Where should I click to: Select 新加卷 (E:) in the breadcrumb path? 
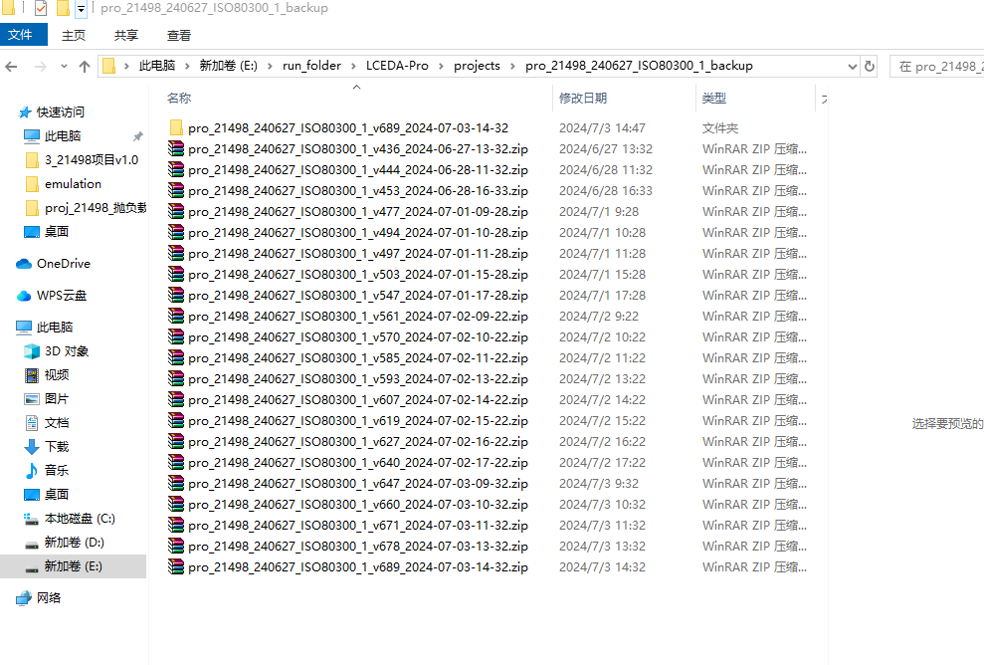(229, 66)
